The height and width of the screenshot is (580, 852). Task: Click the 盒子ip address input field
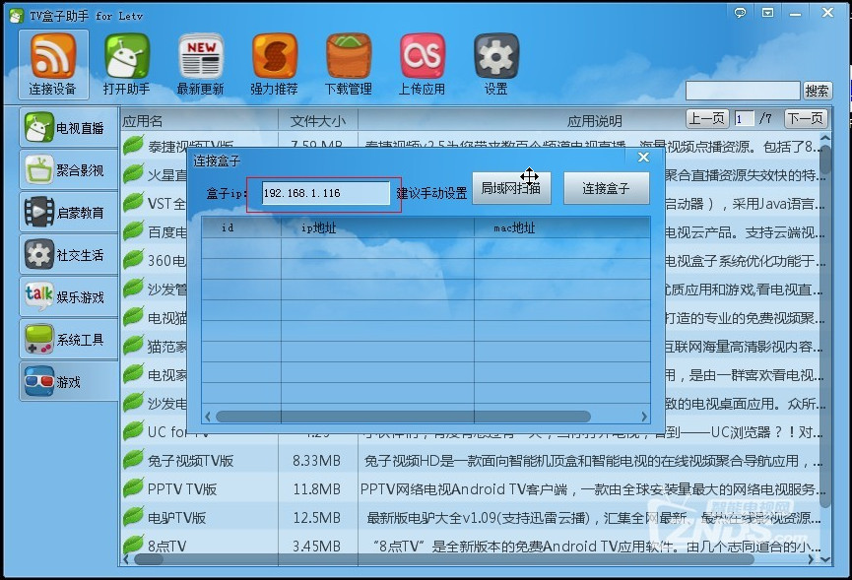click(325, 193)
